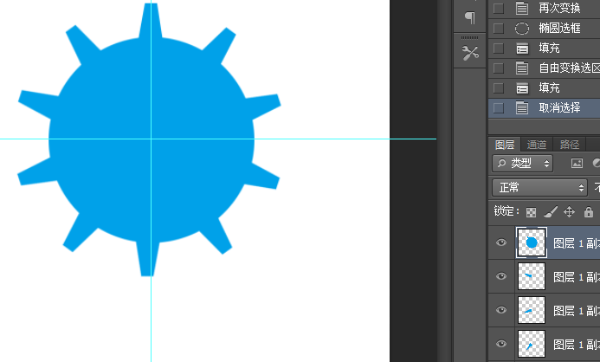This screenshot has width=600, height=362.
Task: Filter layers by pixel layer icon
Action: [577, 164]
